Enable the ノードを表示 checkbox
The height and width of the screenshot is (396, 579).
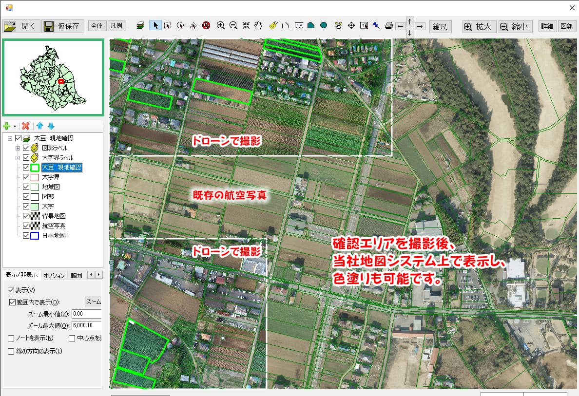click(11, 338)
